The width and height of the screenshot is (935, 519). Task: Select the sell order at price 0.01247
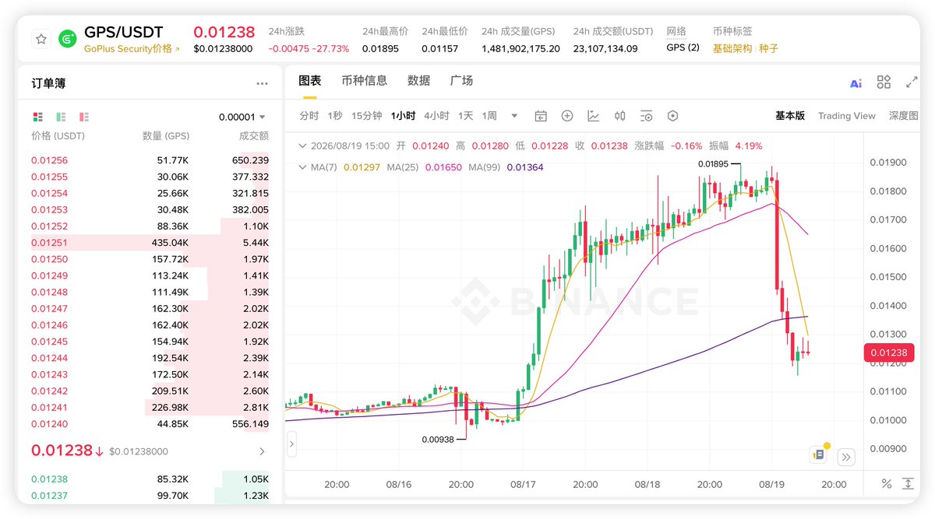pos(150,309)
